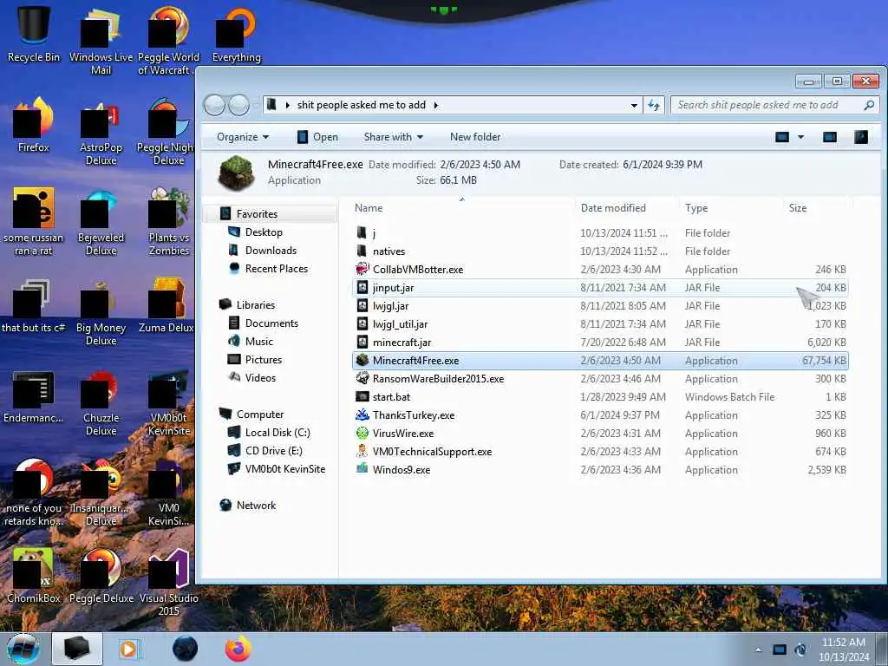
Task: Select start.bat file
Action: pos(600,397)
